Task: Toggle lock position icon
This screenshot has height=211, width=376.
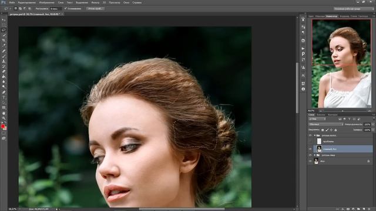Action: 331,130
